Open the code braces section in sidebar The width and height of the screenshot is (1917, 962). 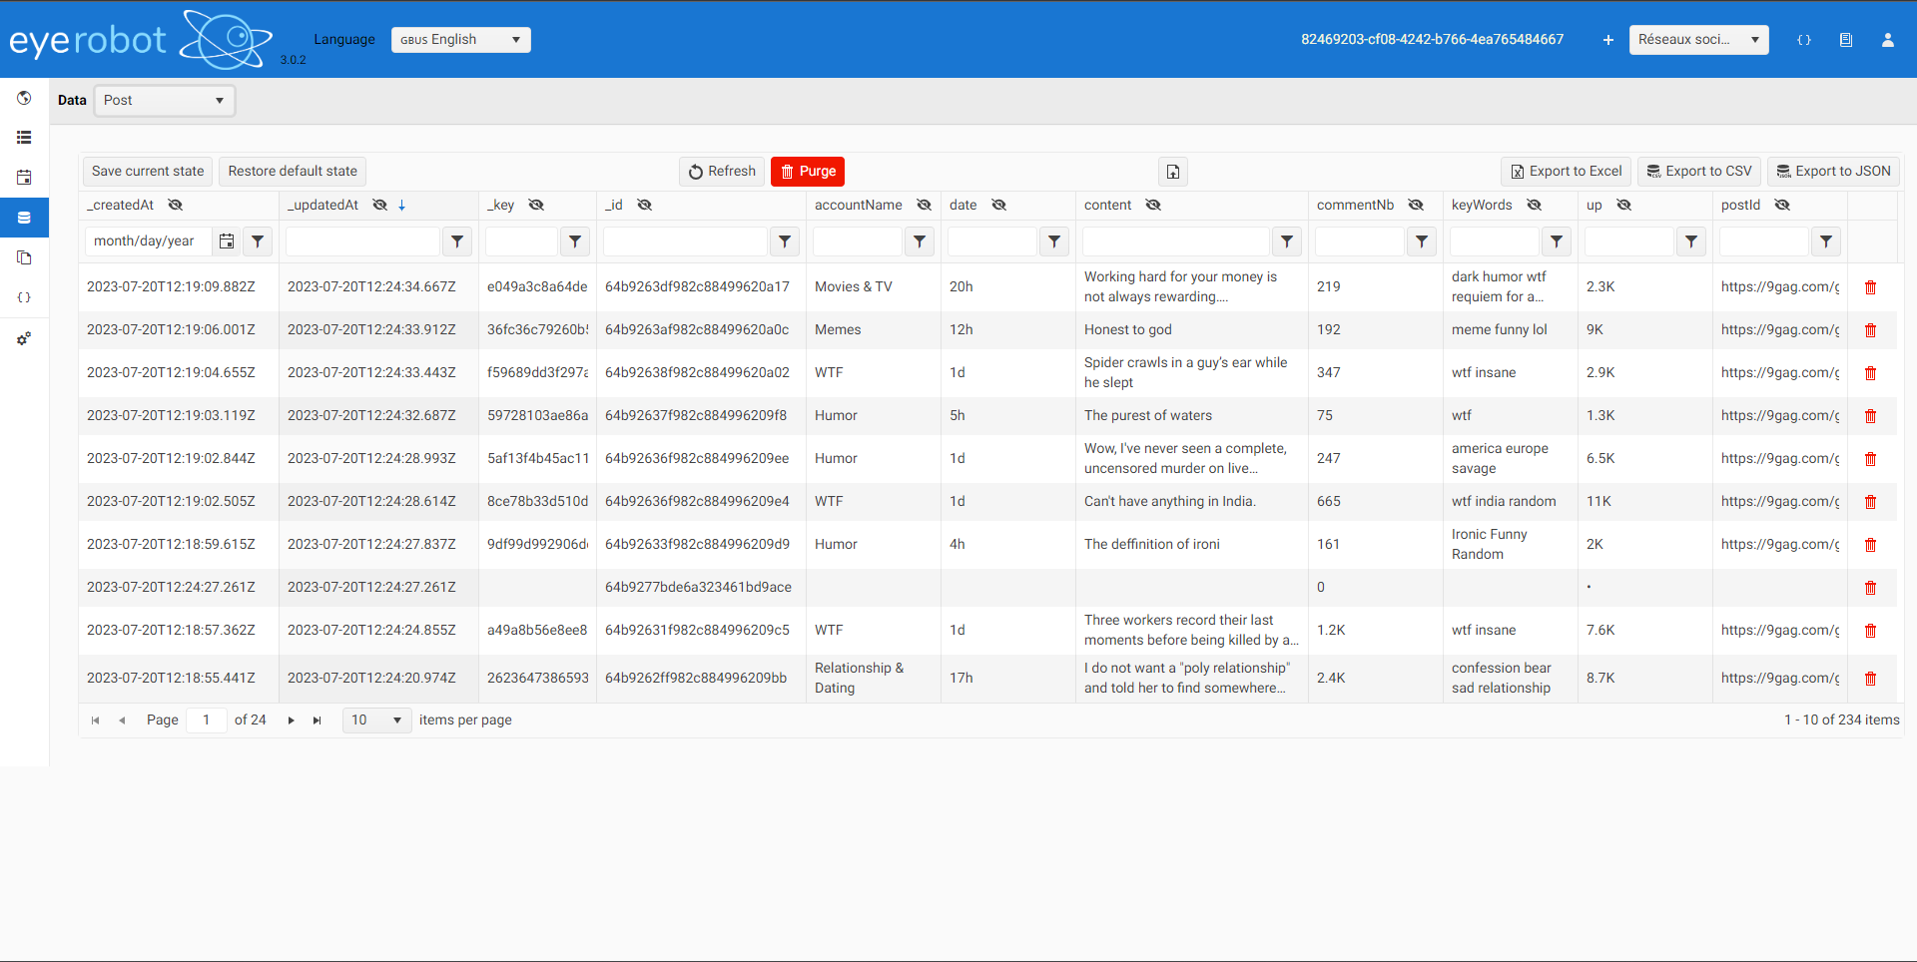pyautogui.click(x=24, y=296)
